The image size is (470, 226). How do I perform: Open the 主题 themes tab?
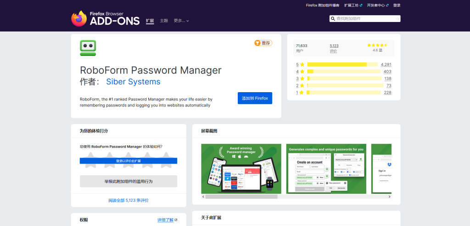click(164, 21)
